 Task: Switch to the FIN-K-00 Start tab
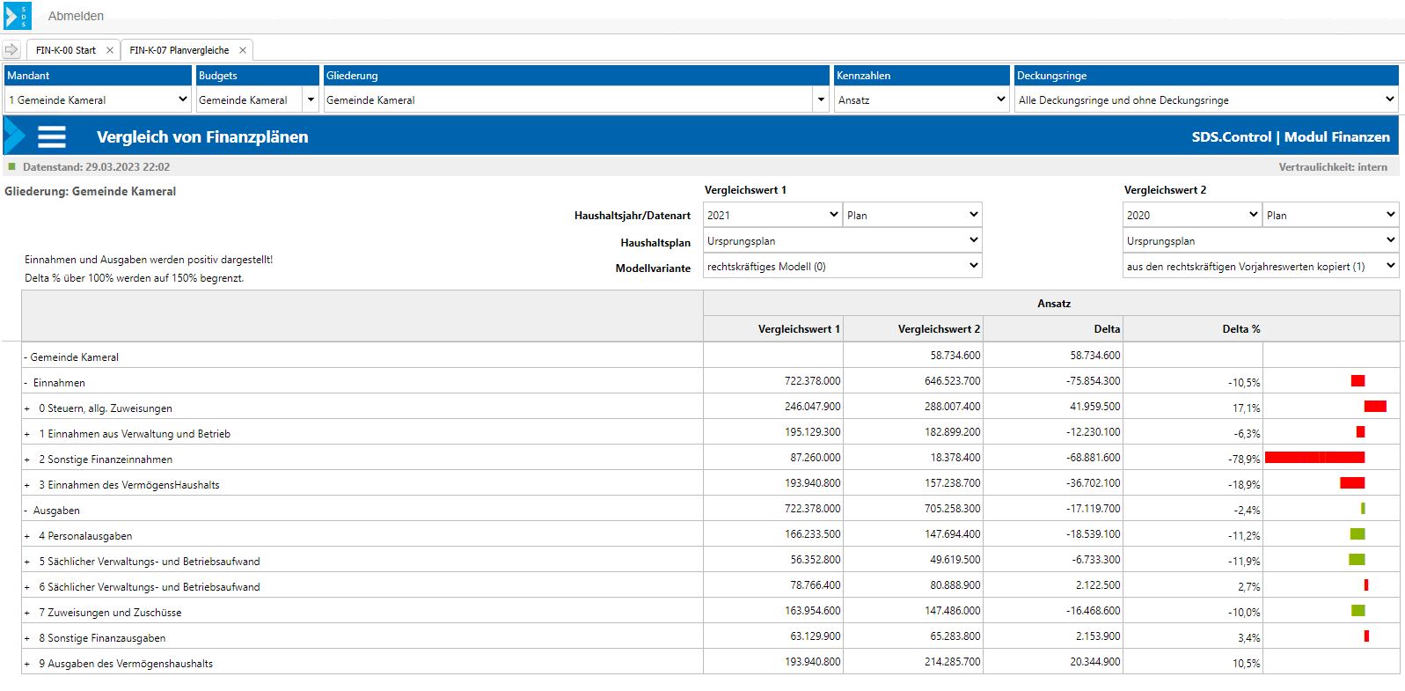[66, 50]
